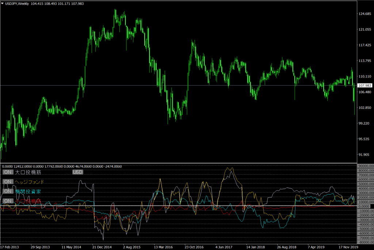This screenshot has width=374, height=250.
Task: Select the 17 Feb 2013 date marker
Action: 10,247
